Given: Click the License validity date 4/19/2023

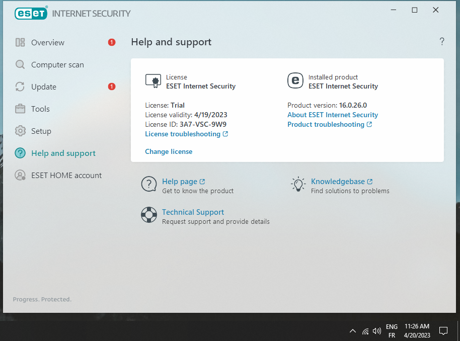Looking at the screenshot, I should pos(211,115).
